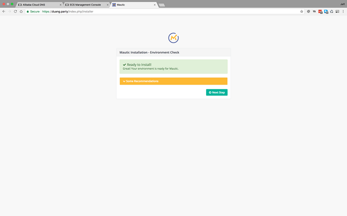
Task: Close the ECS Management Console tab
Action: 108,5
